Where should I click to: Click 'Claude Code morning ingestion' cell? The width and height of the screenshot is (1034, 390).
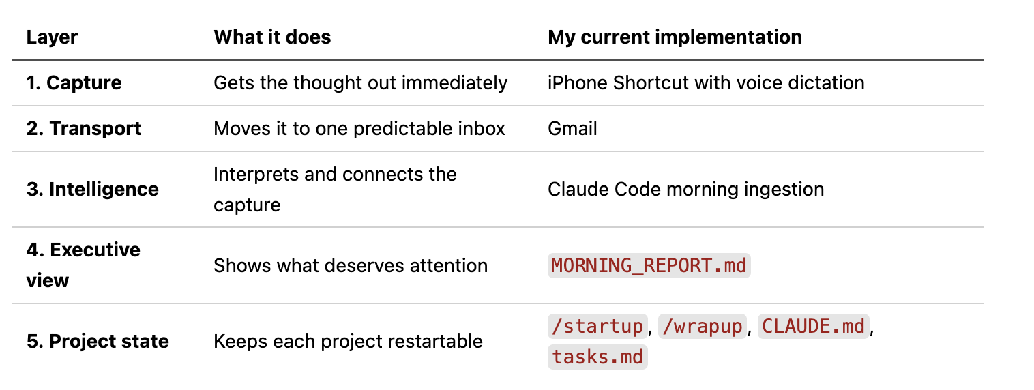[x=685, y=190]
